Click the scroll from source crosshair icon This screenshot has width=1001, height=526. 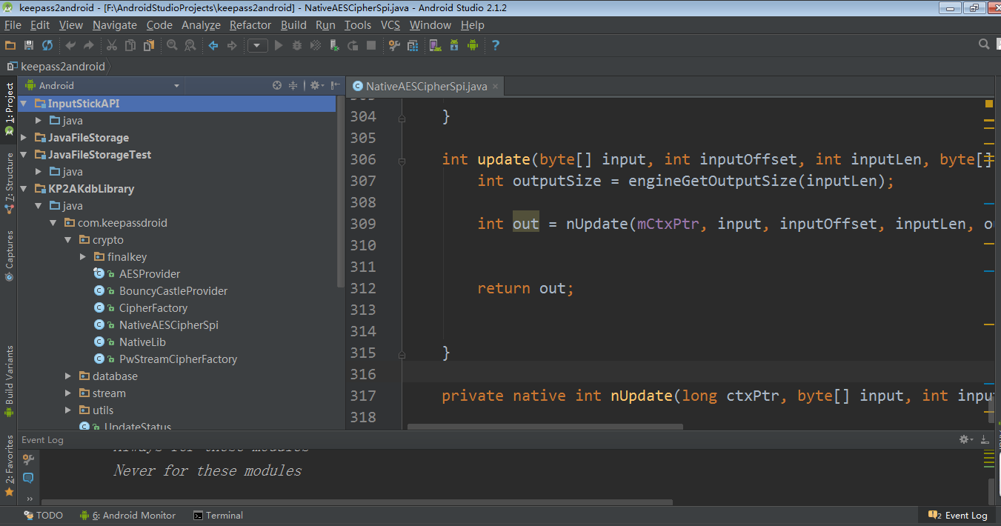click(277, 85)
